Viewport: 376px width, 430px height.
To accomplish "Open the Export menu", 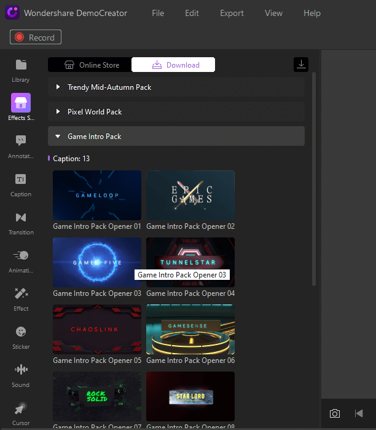I will click(x=232, y=13).
